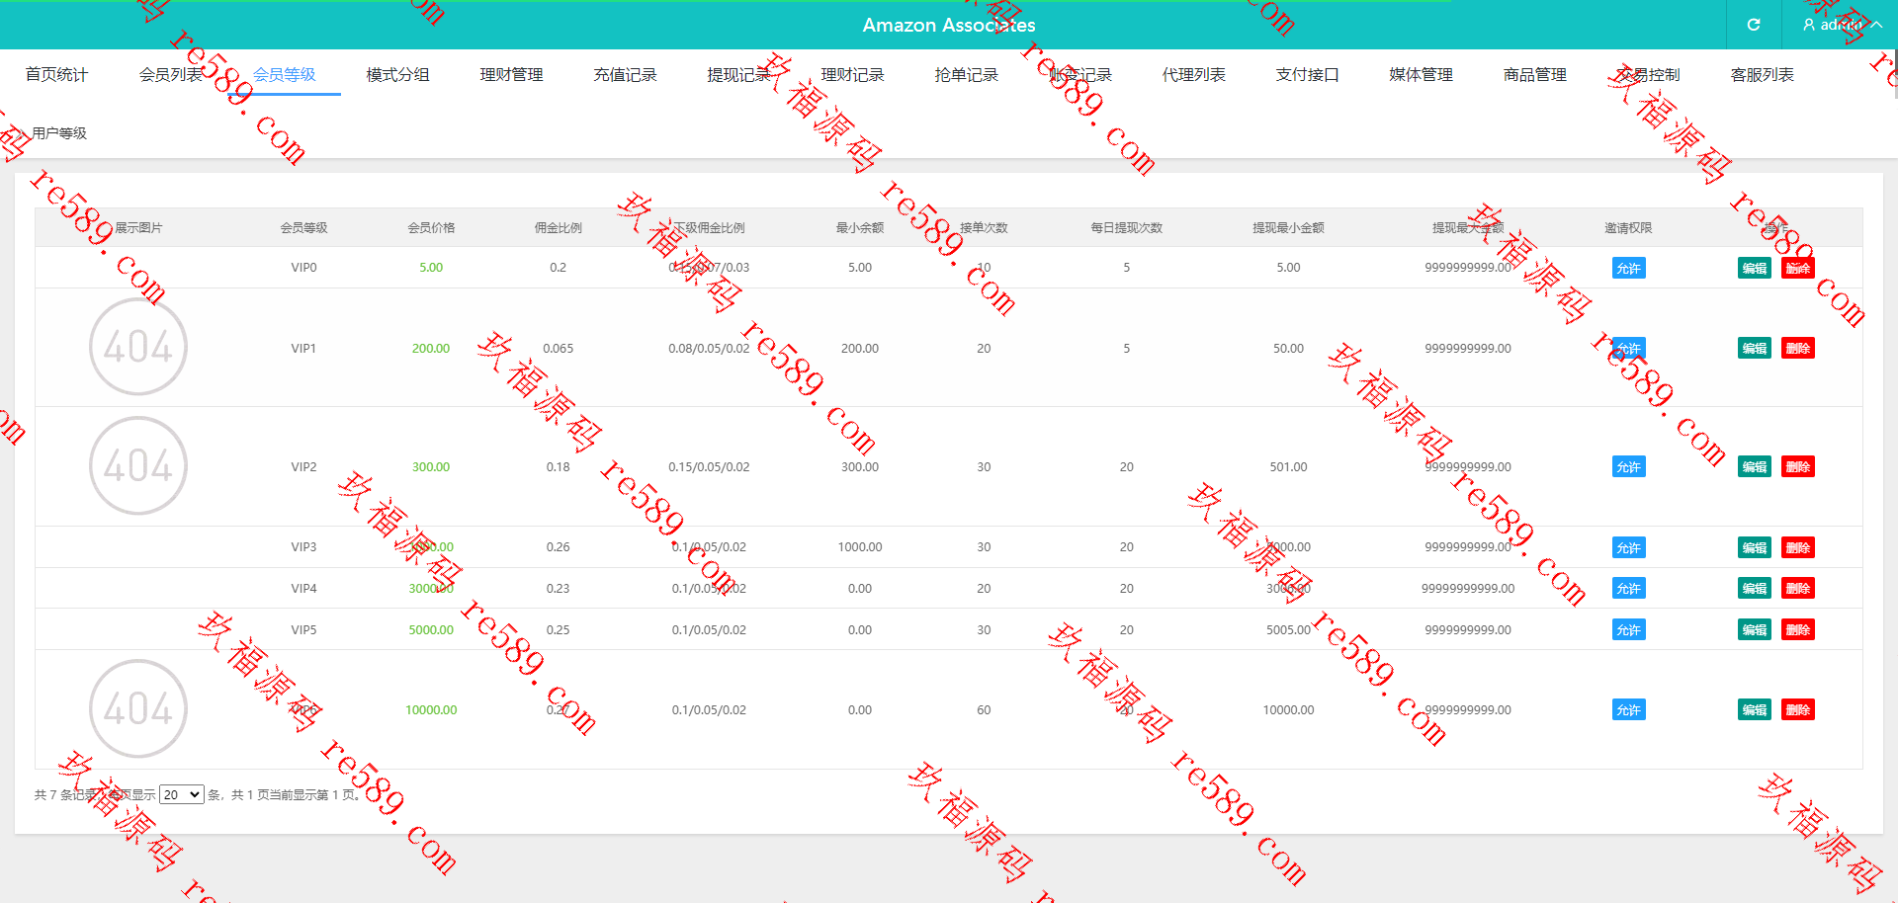The width and height of the screenshot is (1898, 903).
Task: Open the 首页统计 tab
Action: tap(56, 74)
